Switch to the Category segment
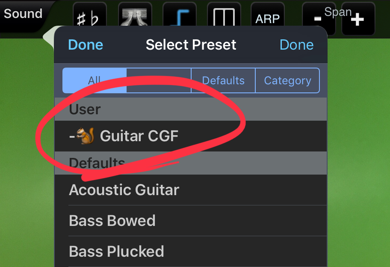Viewport: 390px width, 267px height. pos(287,80)
